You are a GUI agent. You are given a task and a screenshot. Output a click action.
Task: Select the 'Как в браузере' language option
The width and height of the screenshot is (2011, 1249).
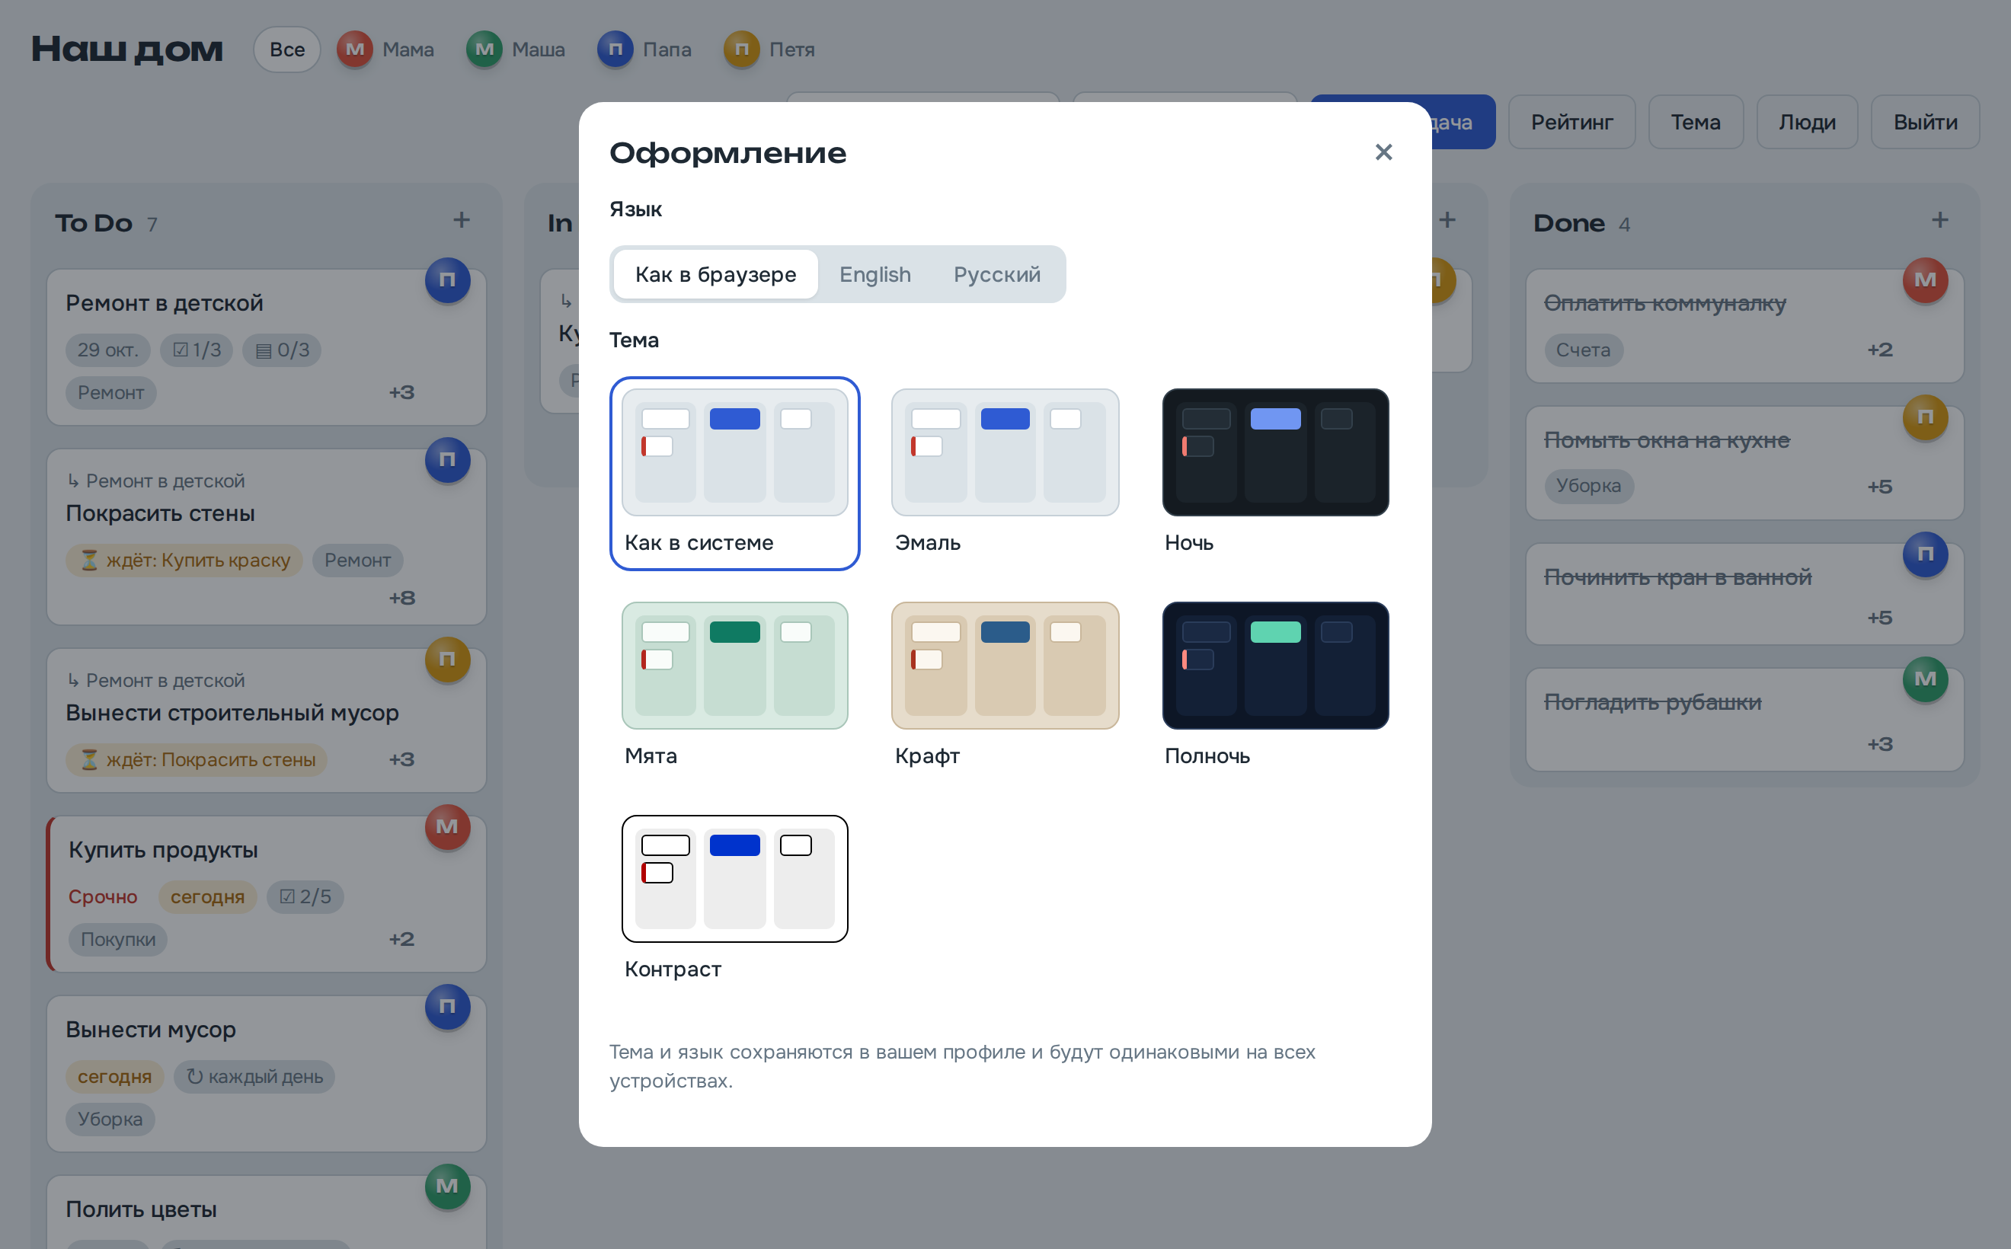point(715,274)
